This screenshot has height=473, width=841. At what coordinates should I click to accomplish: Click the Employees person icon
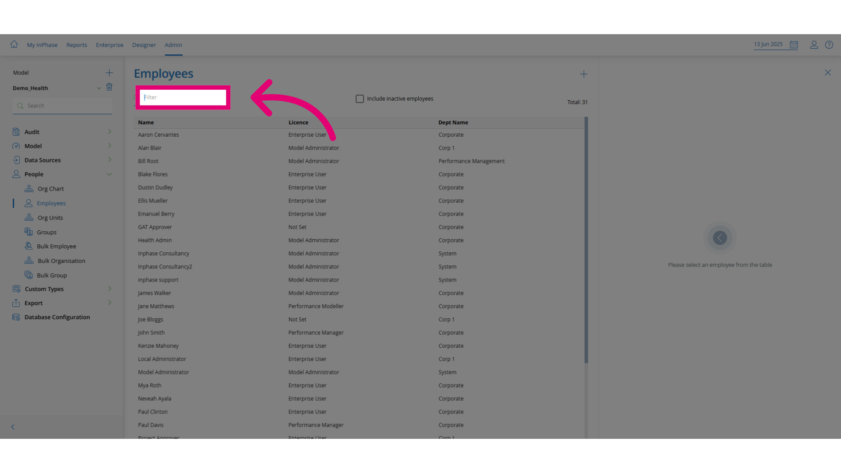pyautogui.click(x=28, y=203)
